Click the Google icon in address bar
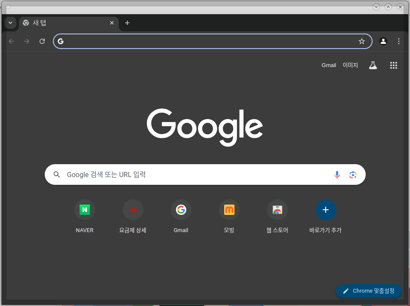The height and width of the screenshot is (306, 410). pos(61,41)
